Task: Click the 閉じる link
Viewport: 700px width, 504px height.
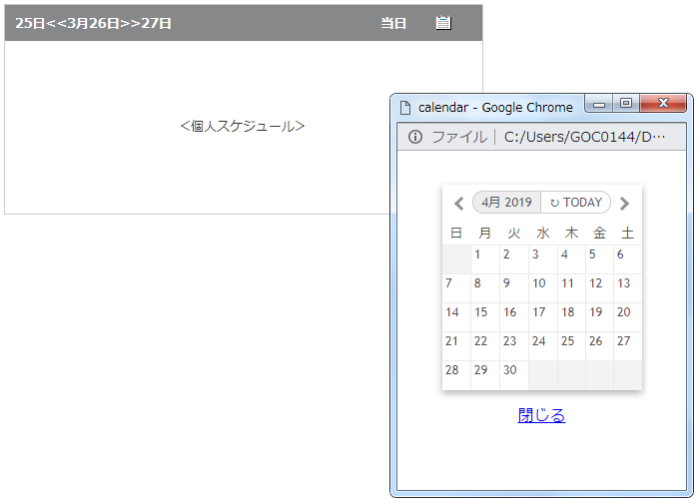Action: pyautogui.click(x=541, y=415)
